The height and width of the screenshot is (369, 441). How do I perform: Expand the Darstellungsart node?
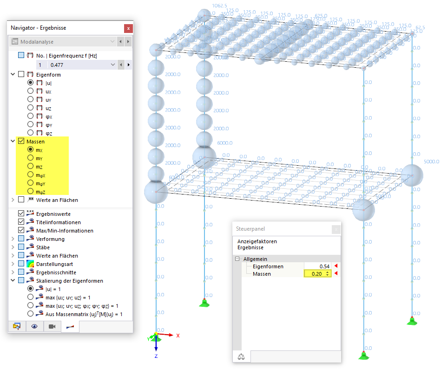[x=13, y=264]
